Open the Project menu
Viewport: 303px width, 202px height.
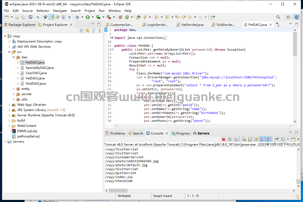(90, 11)
